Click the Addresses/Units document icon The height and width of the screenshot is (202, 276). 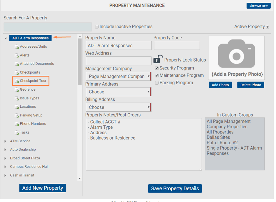(17, 47)
